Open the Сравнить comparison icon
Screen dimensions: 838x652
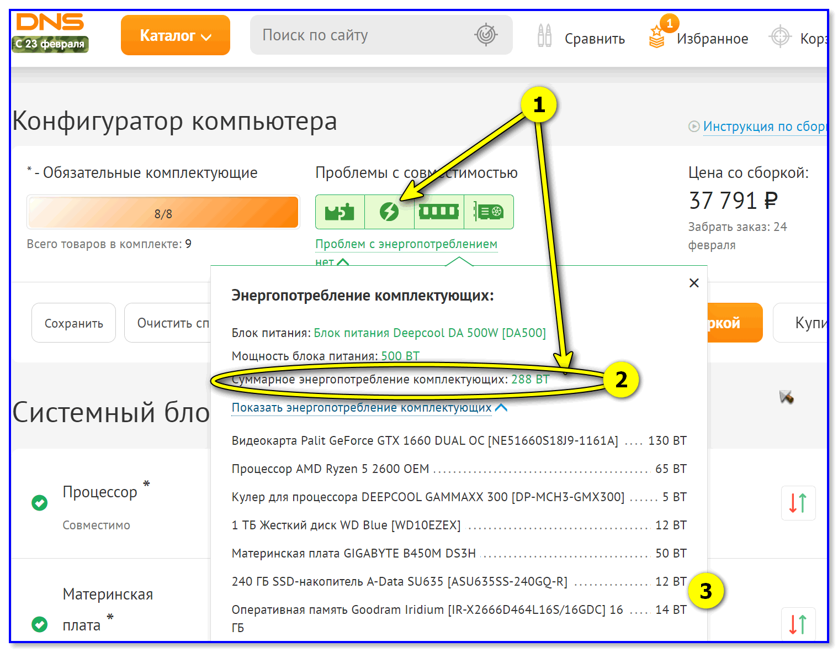pos(544,36)
